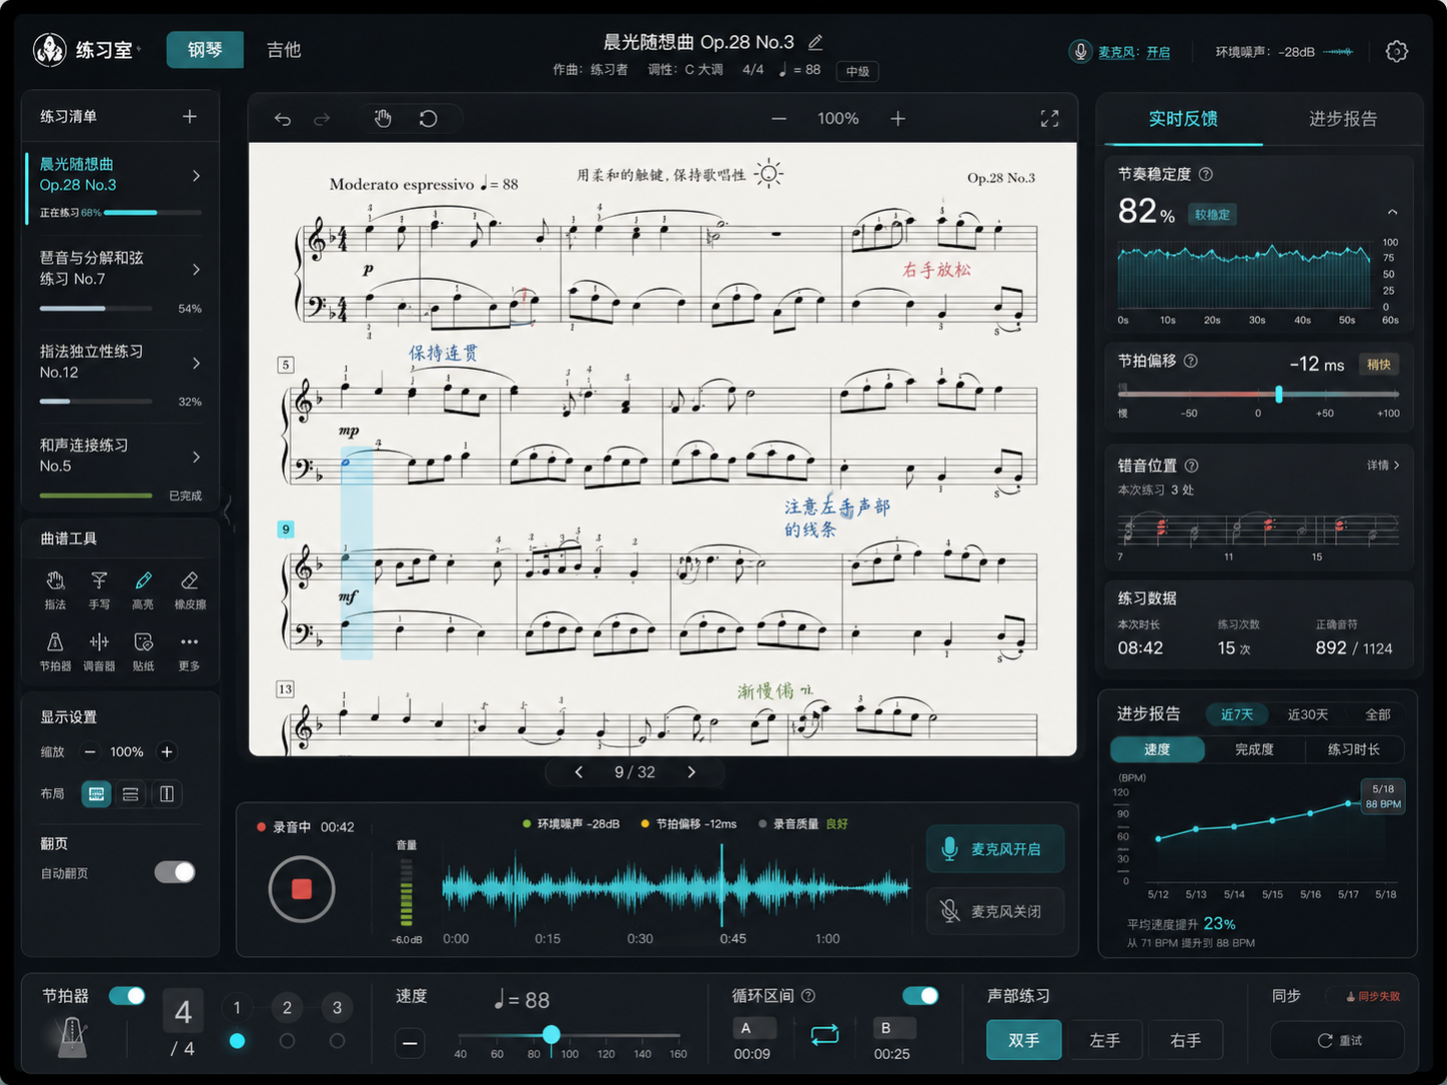Select beat 2 radio button
This screenshot has width=1447, height=1085.
click(287, 1041)
